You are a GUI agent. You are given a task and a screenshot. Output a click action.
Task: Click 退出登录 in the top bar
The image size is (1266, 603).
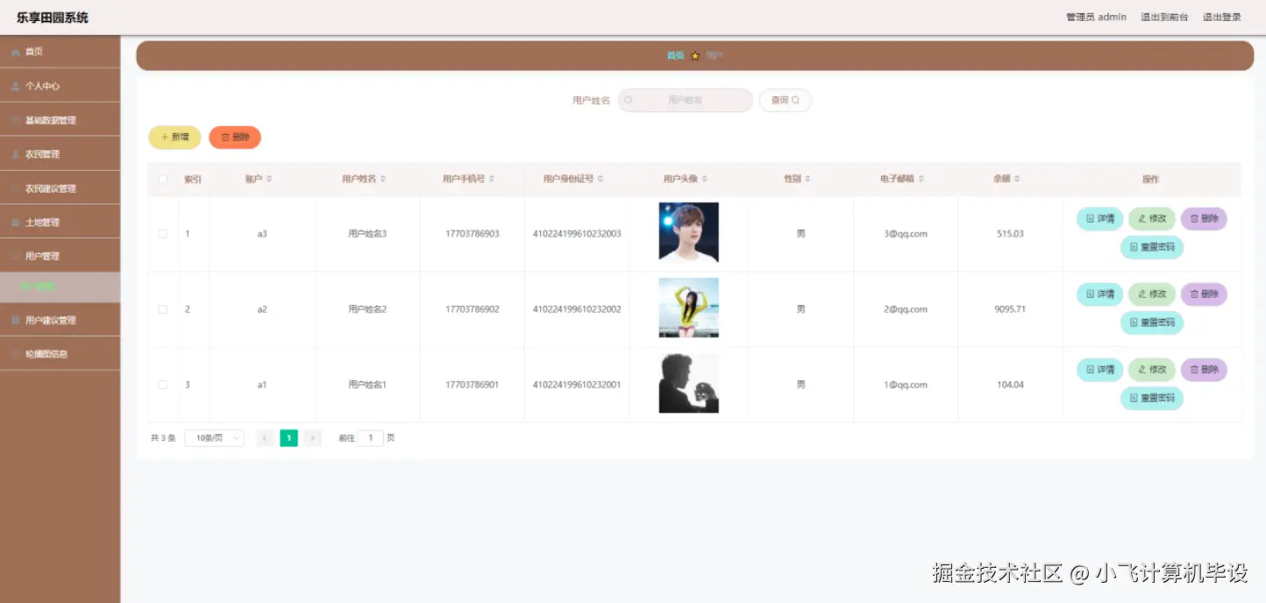click(x=1222, y=18)
